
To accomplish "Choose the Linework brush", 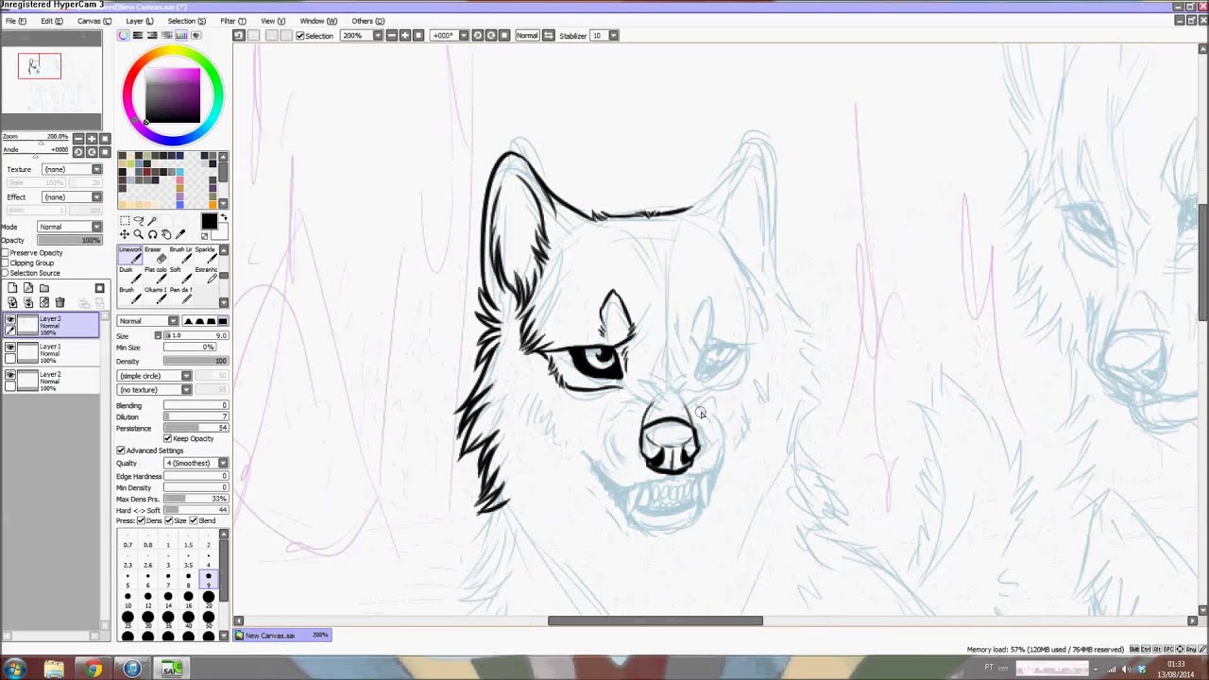I will click(x=129, y=255).
